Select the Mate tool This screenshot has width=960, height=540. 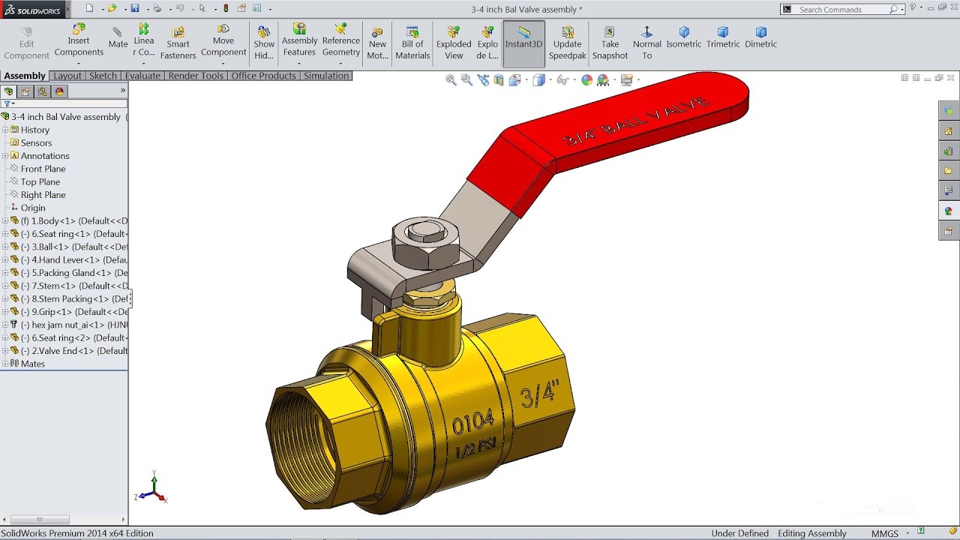click(117, 37)
